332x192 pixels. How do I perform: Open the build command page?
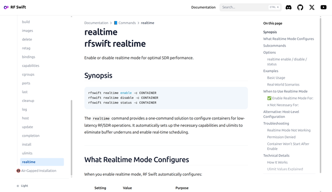coord(26,22)
